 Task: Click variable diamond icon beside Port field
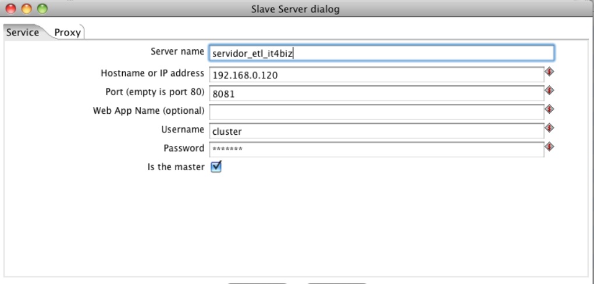548,90
